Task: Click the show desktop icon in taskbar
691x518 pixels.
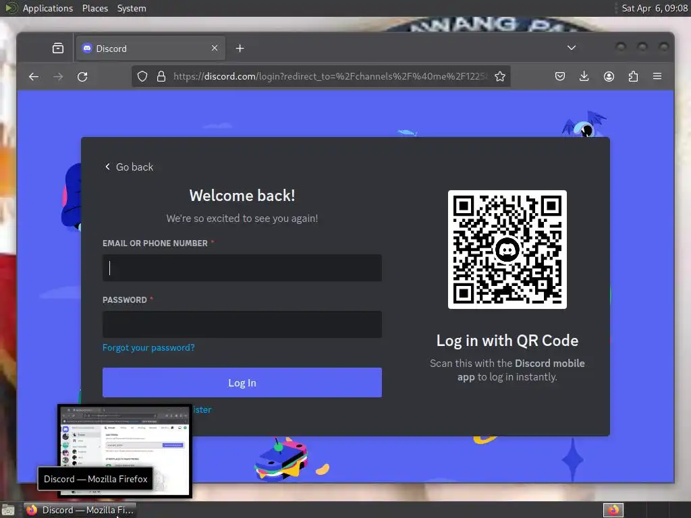Action: point(8,510)
